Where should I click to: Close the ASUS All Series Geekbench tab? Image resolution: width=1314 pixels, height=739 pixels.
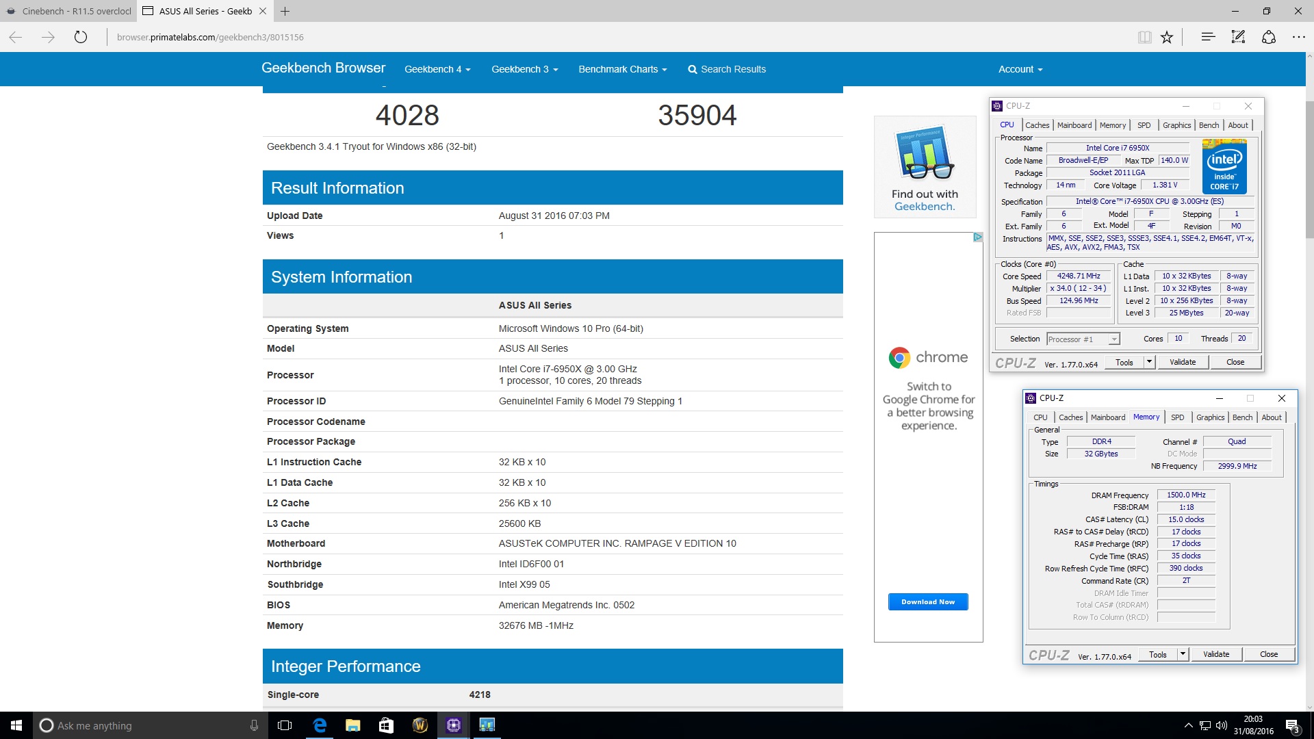[263, 11]
